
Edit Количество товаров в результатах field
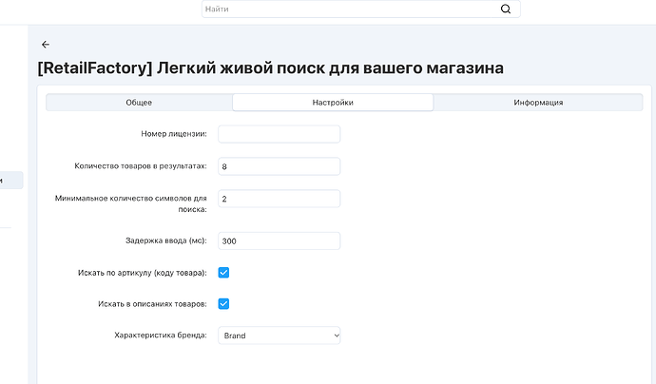[x=280, y=166]
